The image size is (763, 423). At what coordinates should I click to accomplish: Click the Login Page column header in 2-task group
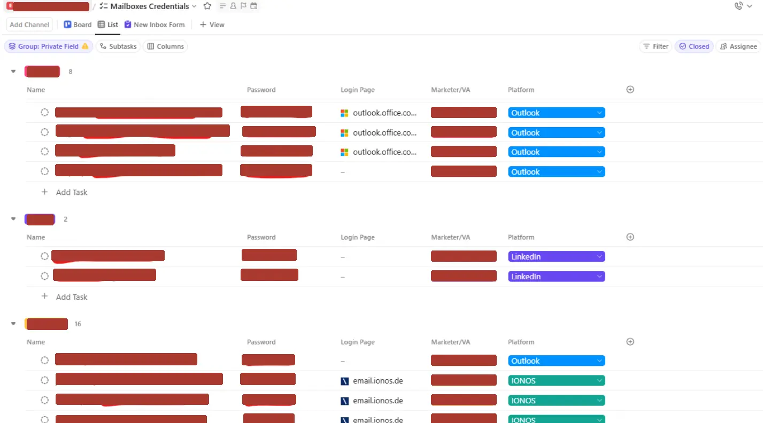coord(357,237)
